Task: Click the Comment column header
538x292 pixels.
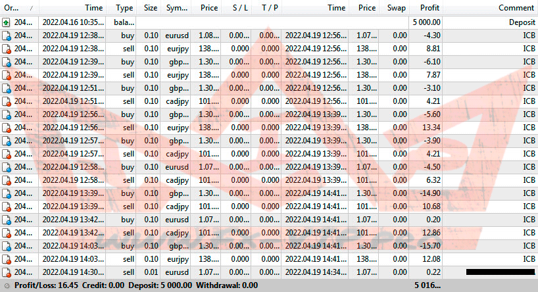Action: [x=516, y=8]
